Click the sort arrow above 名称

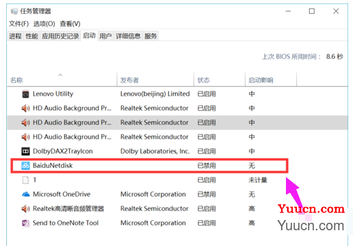pyautogui.click(x=60, y=74)
